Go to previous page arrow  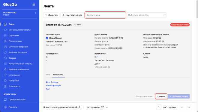click(182, 107)
